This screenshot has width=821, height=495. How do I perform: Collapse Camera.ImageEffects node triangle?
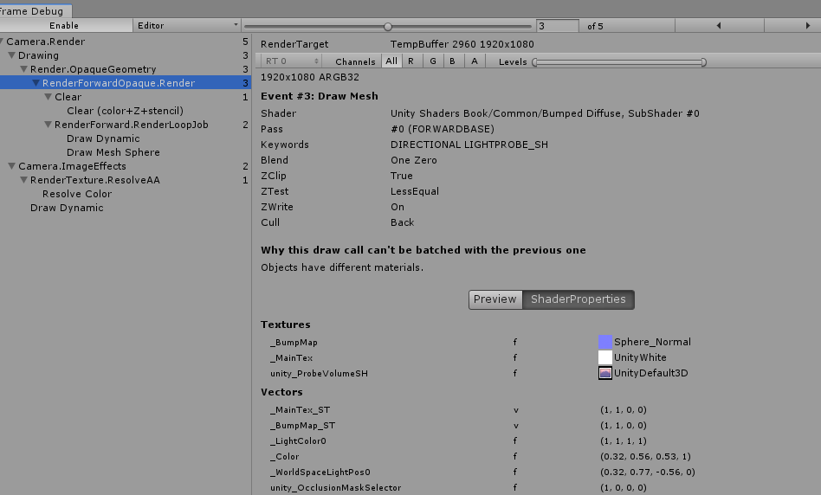point(11,166)
